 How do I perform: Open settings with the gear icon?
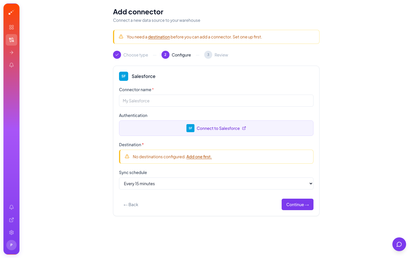point(11,232)
